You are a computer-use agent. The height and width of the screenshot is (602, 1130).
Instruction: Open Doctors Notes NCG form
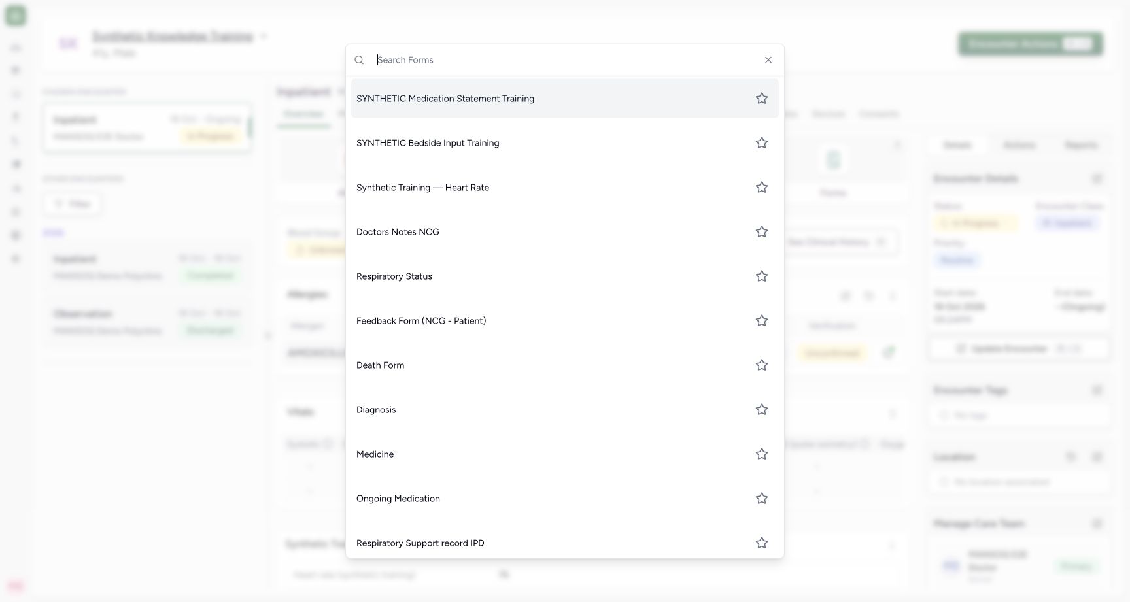[565, 232]
